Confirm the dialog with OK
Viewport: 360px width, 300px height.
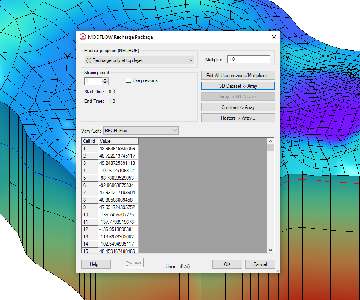coord(227,264)
